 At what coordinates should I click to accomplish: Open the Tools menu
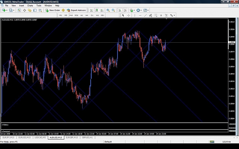[39, 5]
